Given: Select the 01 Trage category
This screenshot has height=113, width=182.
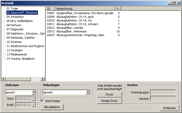Looking at the screenshot, I should point(12,8).
